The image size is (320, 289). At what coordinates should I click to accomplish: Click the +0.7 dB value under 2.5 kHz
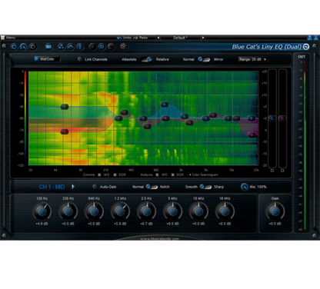(146, 224)
